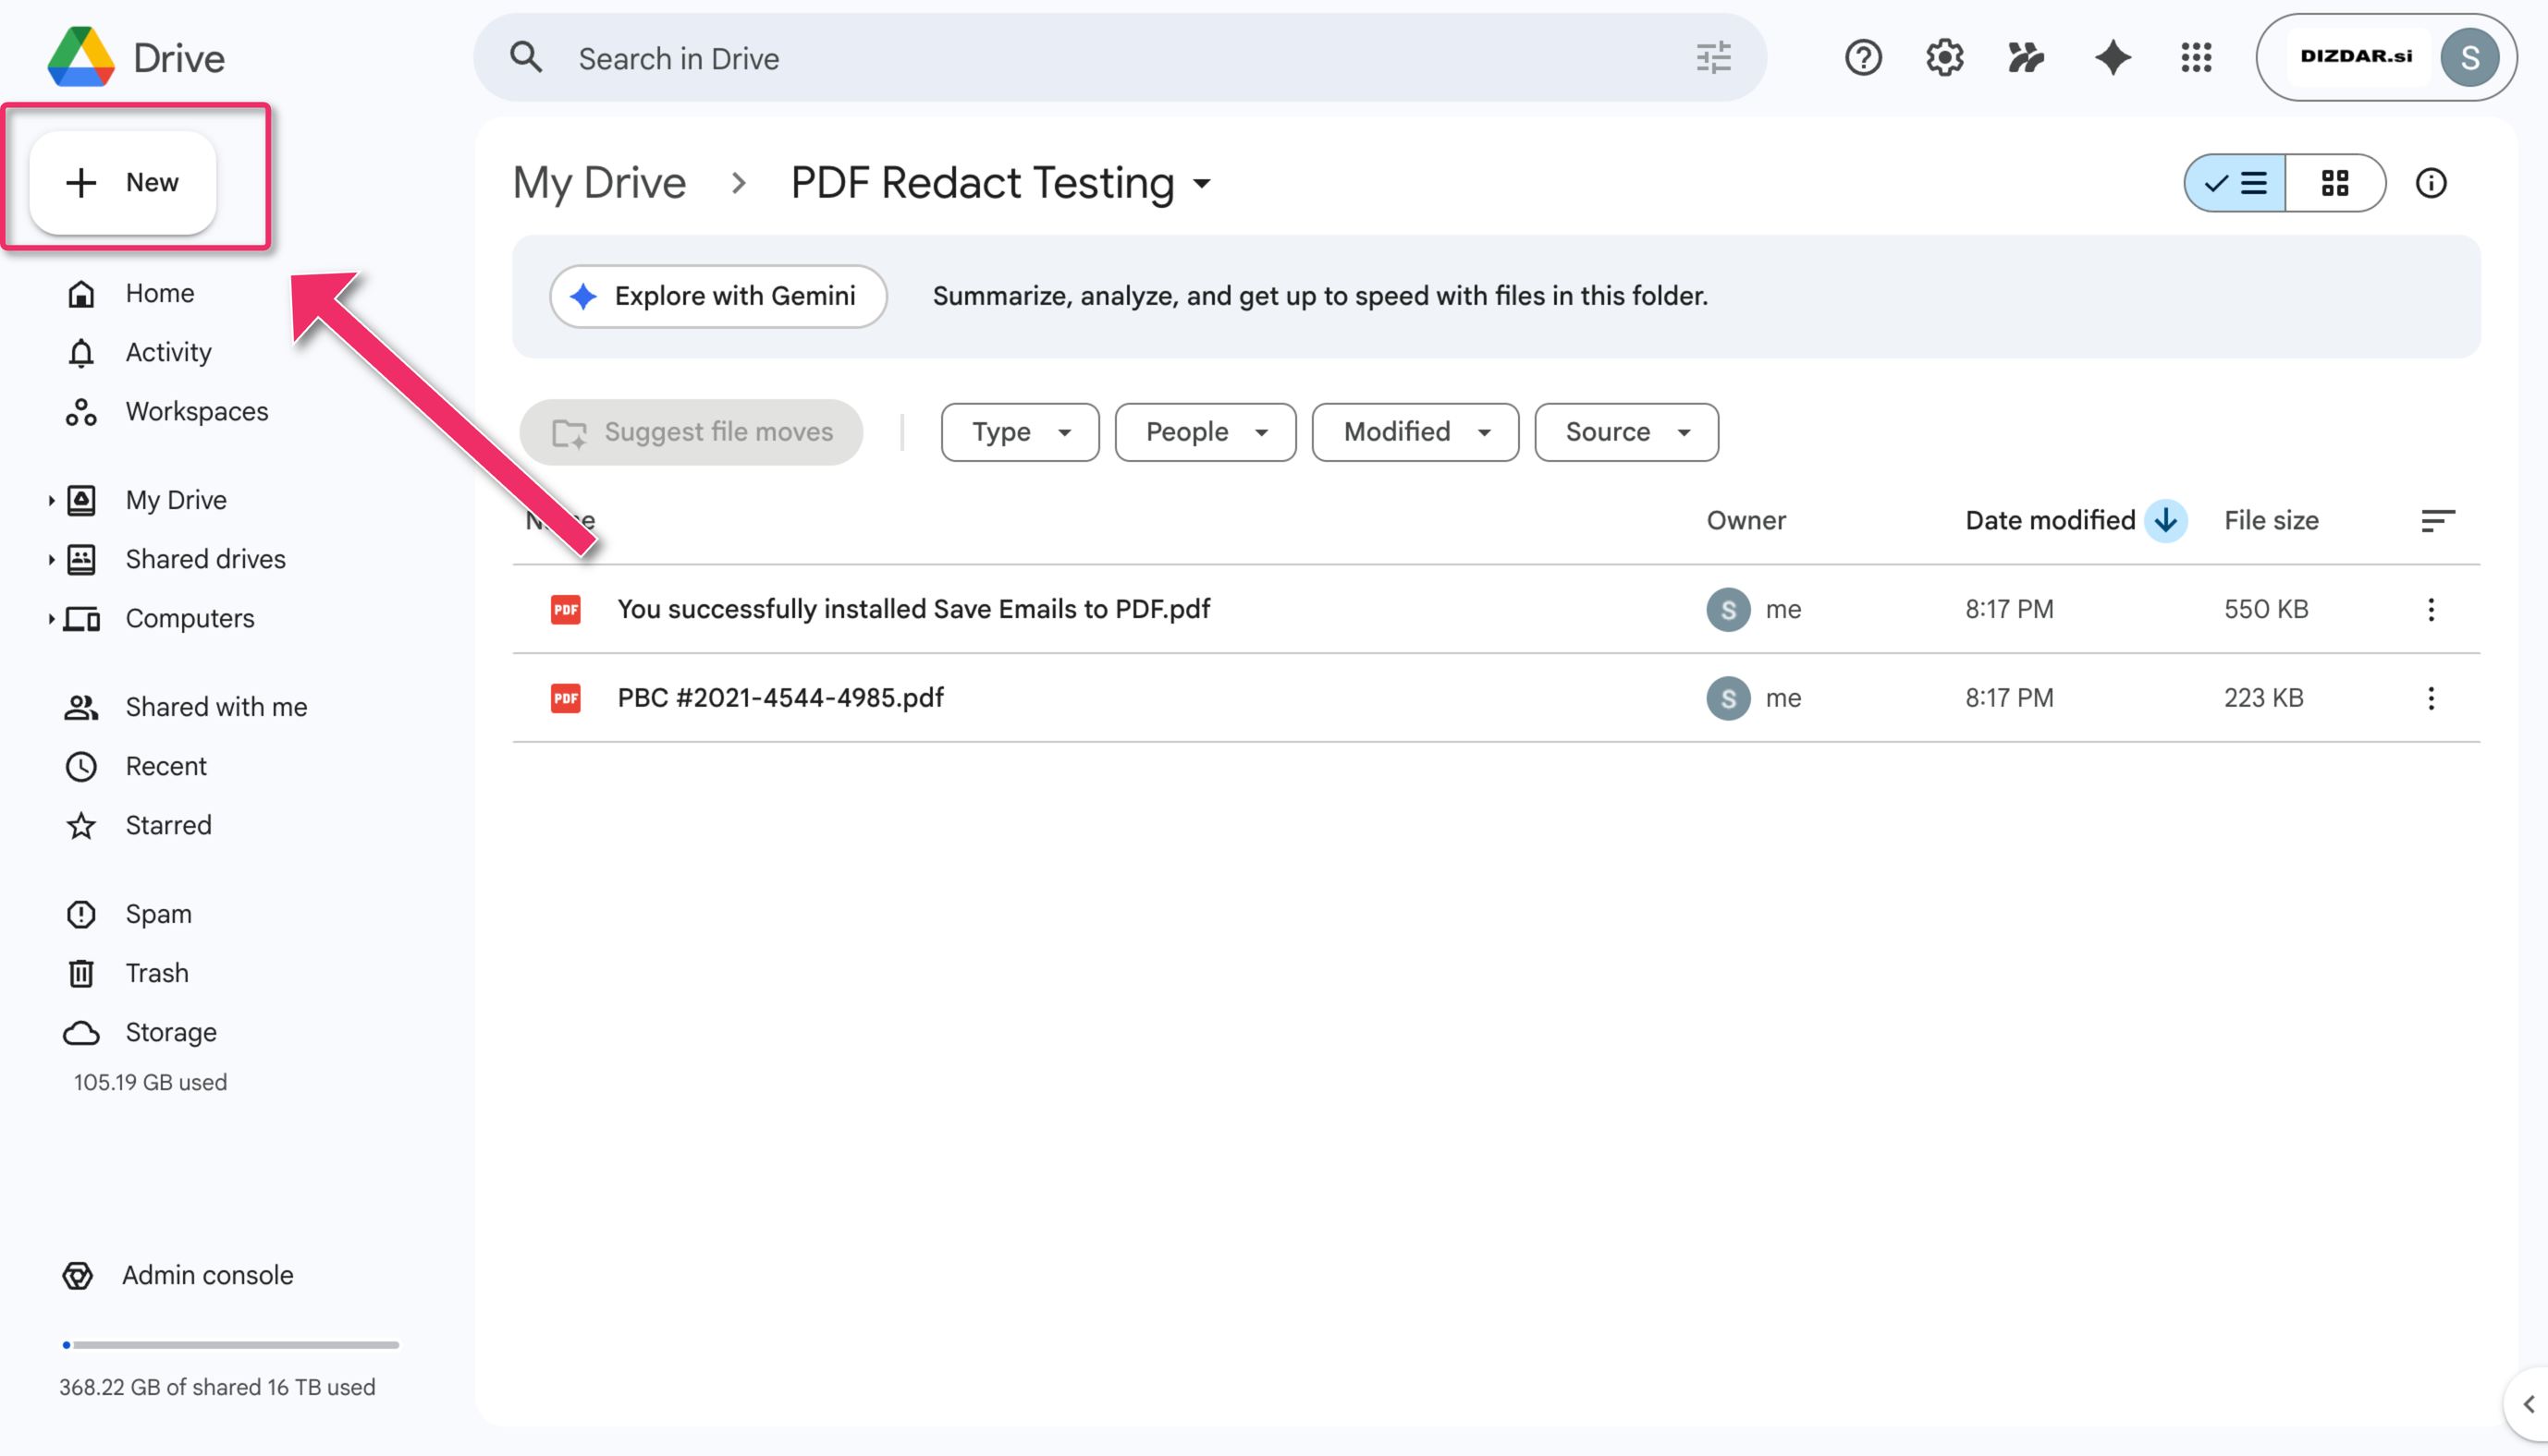Open the Trash section
The height and width of the screenshot is (1456, 2548).
point(156,973)
